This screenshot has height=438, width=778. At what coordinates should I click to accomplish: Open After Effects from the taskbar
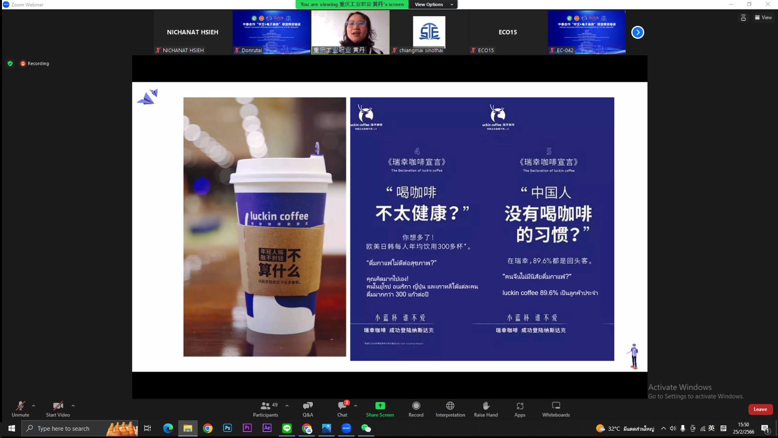tap(267, 428)
